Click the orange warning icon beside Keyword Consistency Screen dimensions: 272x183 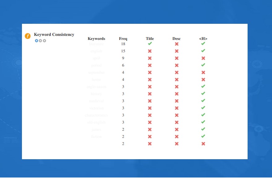click(x=28, y=36)
